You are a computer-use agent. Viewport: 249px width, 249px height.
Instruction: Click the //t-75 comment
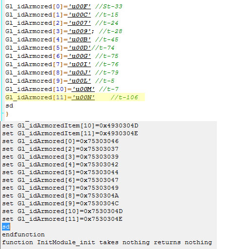tap(107, 56)
